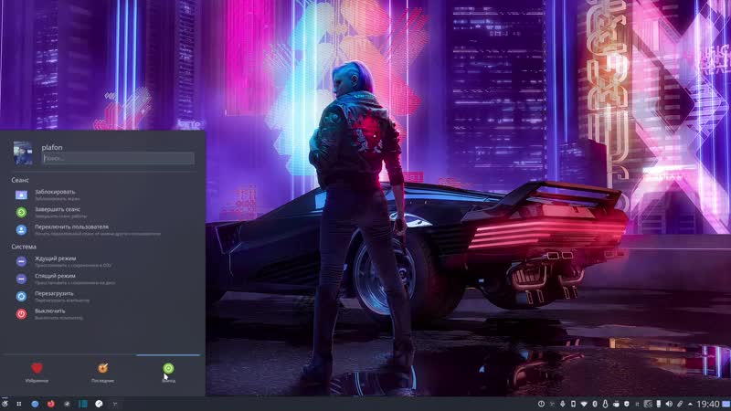Open the pager grid icon in taskbar
Viewport: 731px width, 411px height.
(19, 404)
